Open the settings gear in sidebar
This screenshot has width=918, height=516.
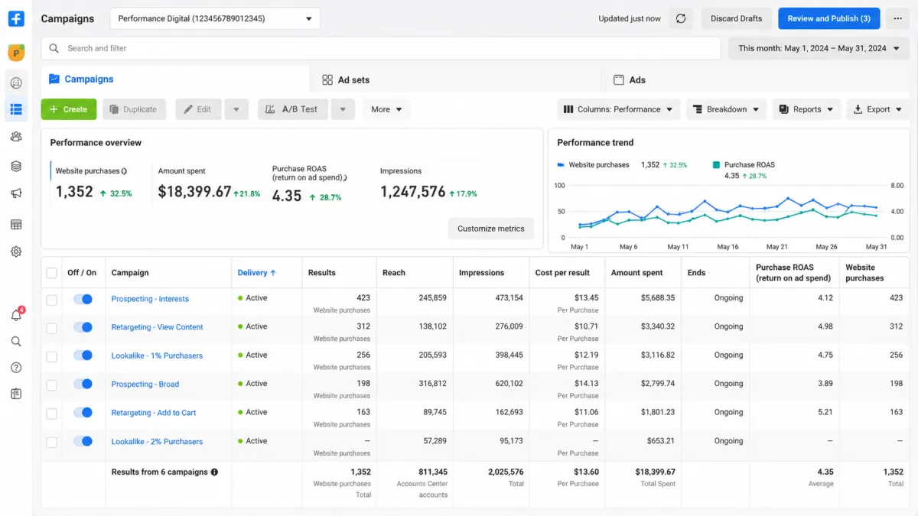point(16,252)
